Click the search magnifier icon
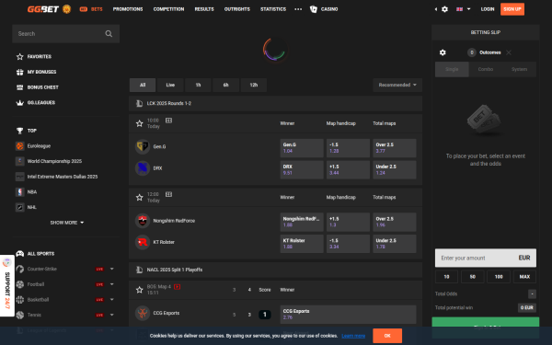The image size is (552, 345). tap(109, 34)
